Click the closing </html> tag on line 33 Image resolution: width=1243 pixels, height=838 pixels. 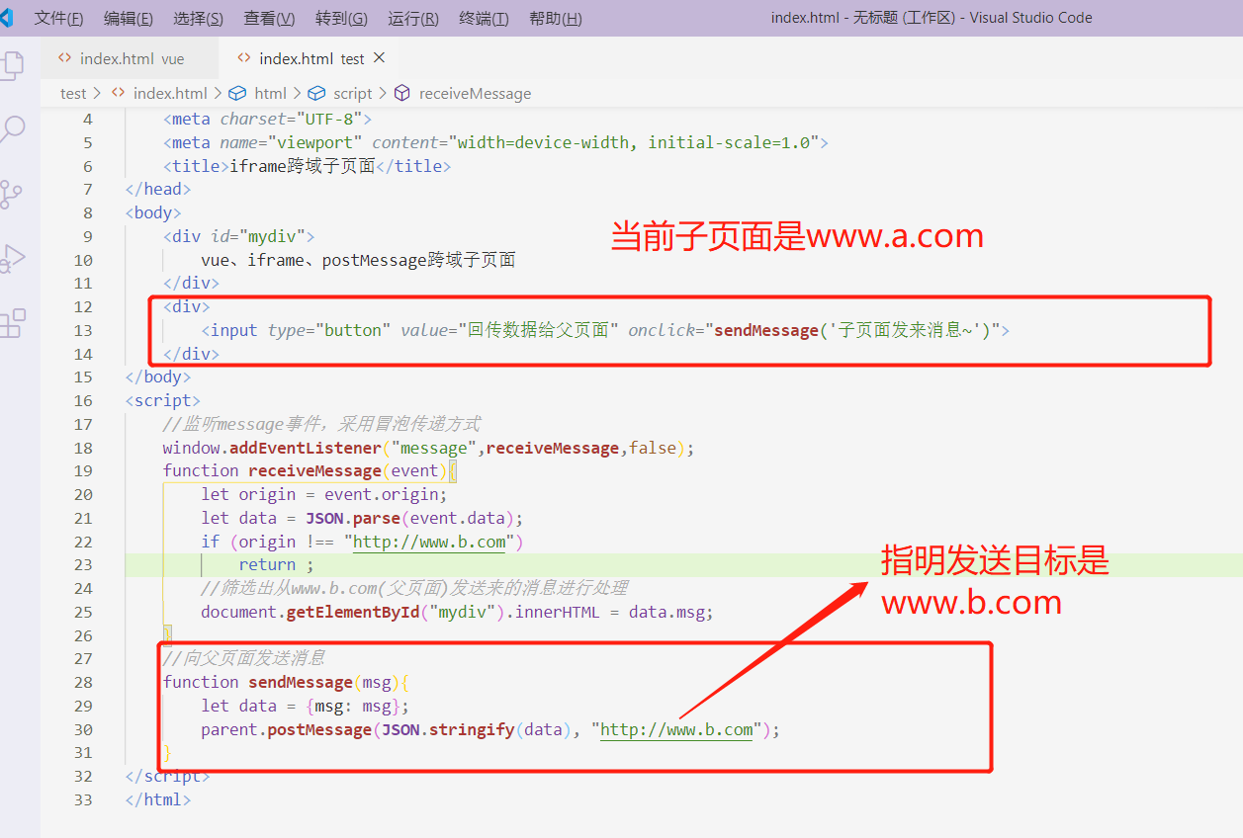[x=158, y=799]
